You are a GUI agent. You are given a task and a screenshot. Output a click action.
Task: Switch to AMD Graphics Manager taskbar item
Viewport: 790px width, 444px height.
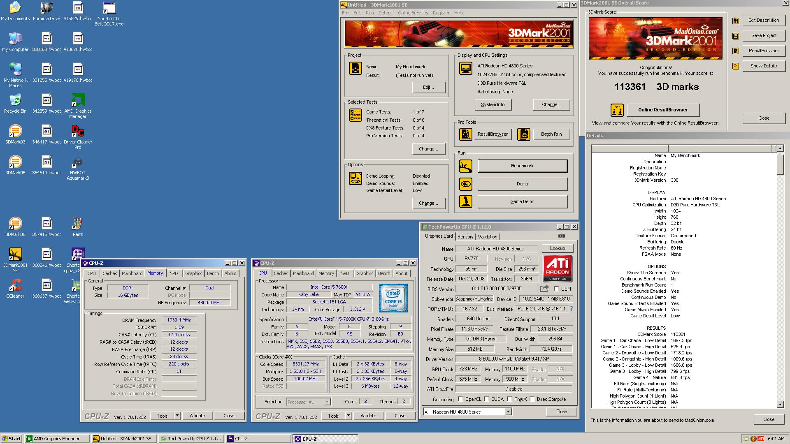(57, 439)
